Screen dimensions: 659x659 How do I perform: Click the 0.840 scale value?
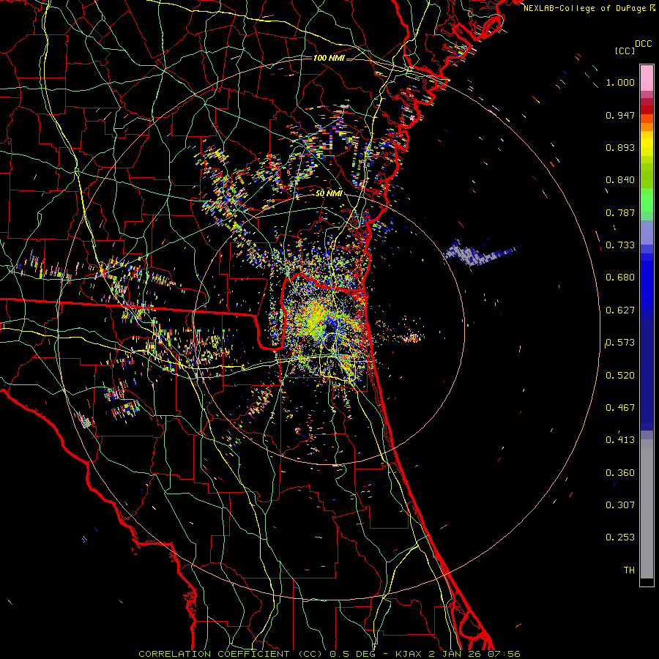click(620, 180)
